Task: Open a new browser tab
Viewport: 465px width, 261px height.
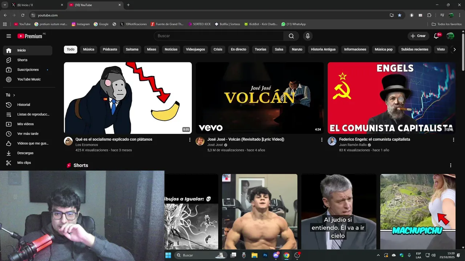Action: point(128,5)
